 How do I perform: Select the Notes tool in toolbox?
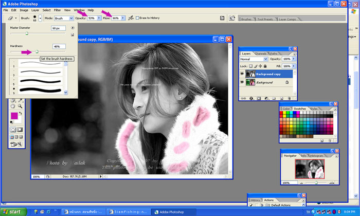(13, 100)
